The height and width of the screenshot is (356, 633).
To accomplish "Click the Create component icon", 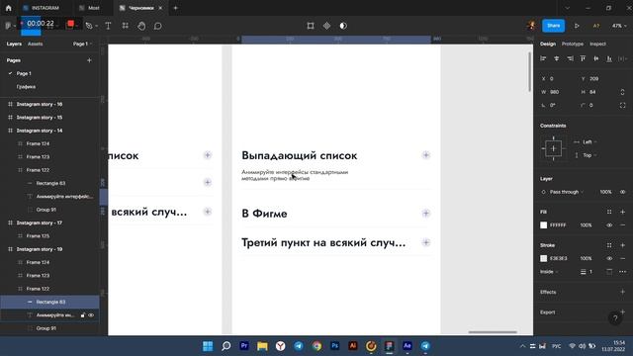I will (x=326, y=26).
